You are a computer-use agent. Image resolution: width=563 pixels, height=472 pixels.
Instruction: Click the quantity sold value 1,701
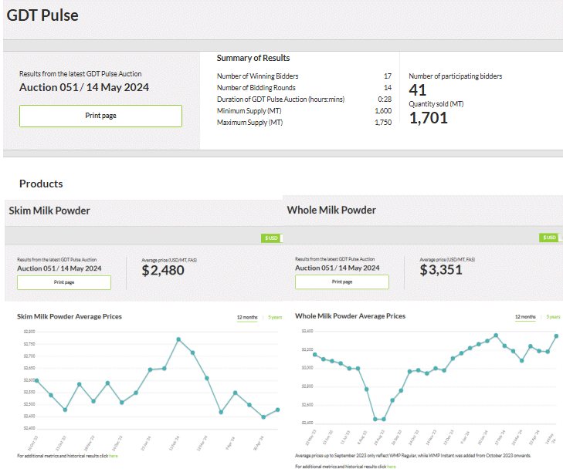tap(429, 118)
